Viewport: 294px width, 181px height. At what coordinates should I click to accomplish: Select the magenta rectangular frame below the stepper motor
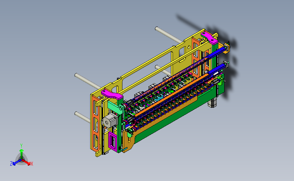click(x=113, y=141)
